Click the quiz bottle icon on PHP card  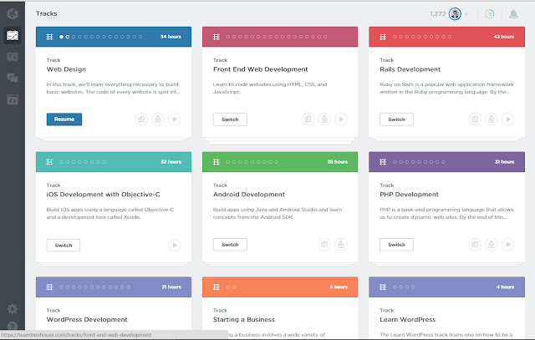491,245
